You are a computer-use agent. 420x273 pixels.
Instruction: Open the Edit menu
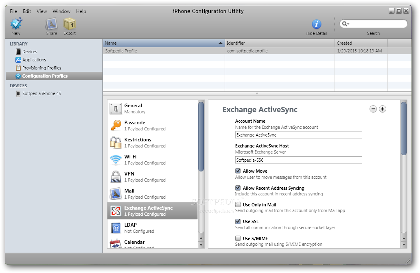point(27,11)
